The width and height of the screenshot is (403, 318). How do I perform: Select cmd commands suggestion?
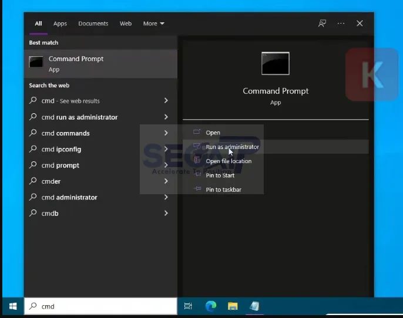tap(101, 133)
